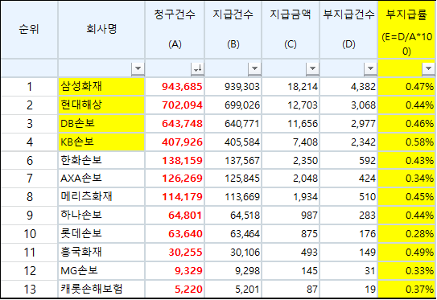The image size is (437, 300).
Task: Select the red value 64,801
Action: (185, 216)
